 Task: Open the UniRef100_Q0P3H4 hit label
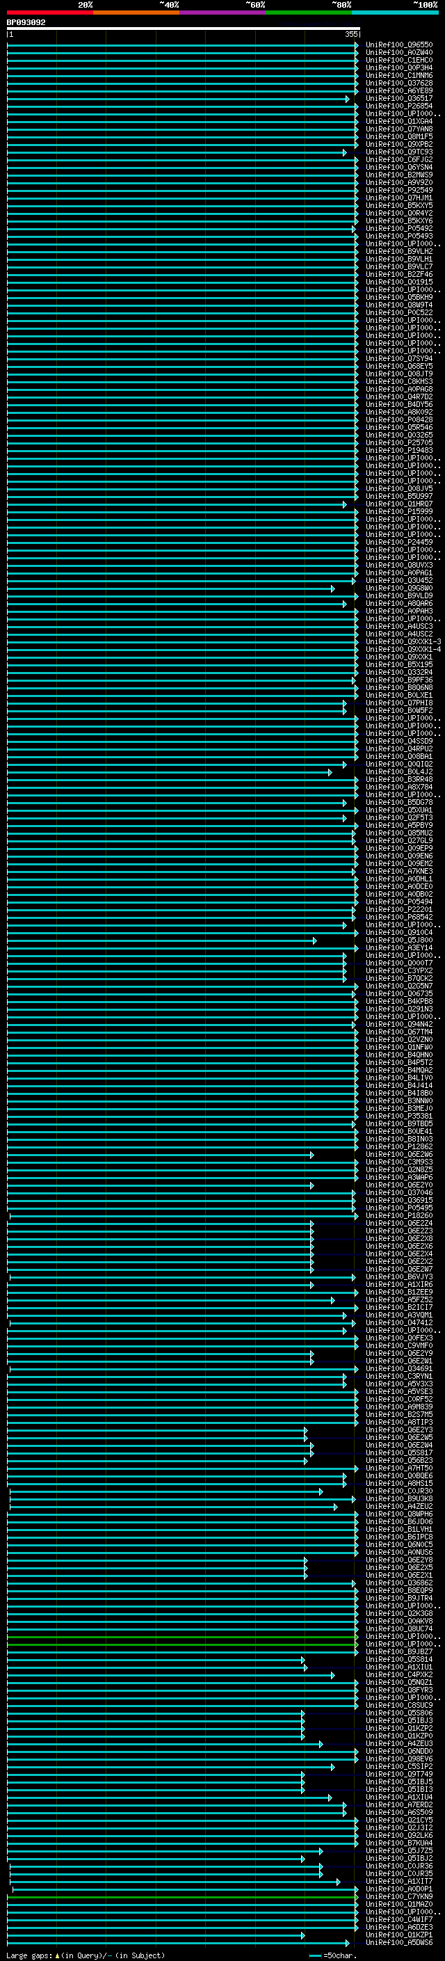[x=398, y=67]
